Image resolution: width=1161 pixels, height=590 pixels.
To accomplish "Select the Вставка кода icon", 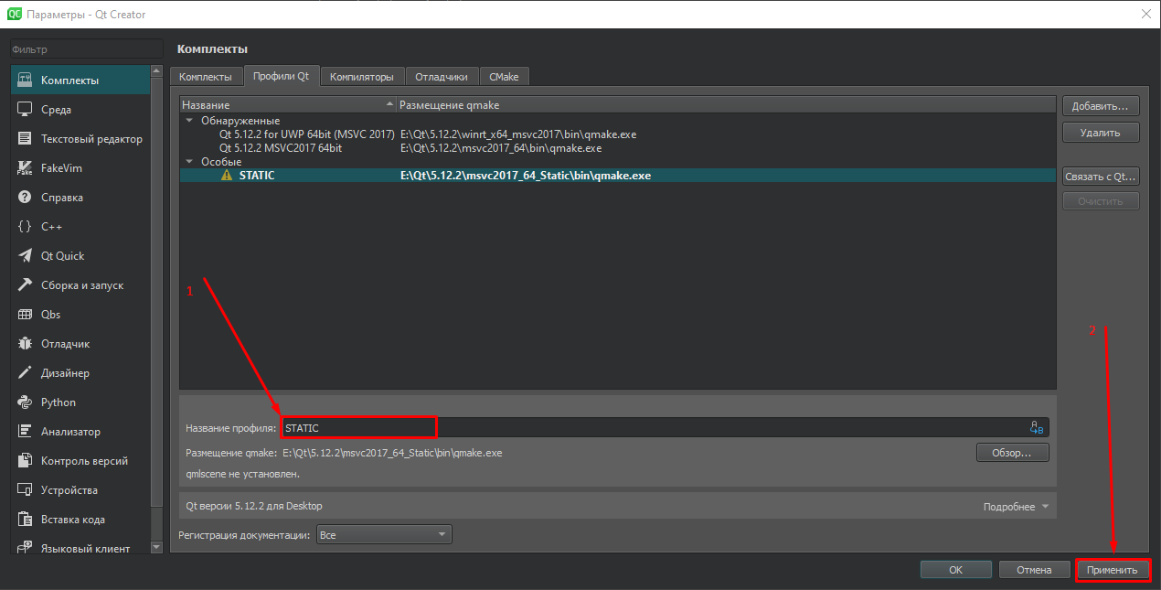I will 26,520.
